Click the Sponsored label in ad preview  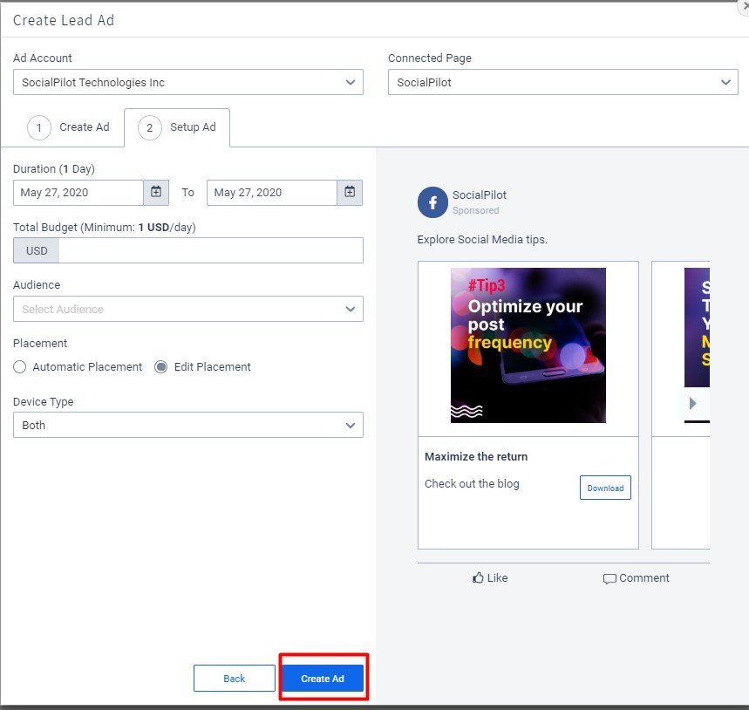point(476,211)
